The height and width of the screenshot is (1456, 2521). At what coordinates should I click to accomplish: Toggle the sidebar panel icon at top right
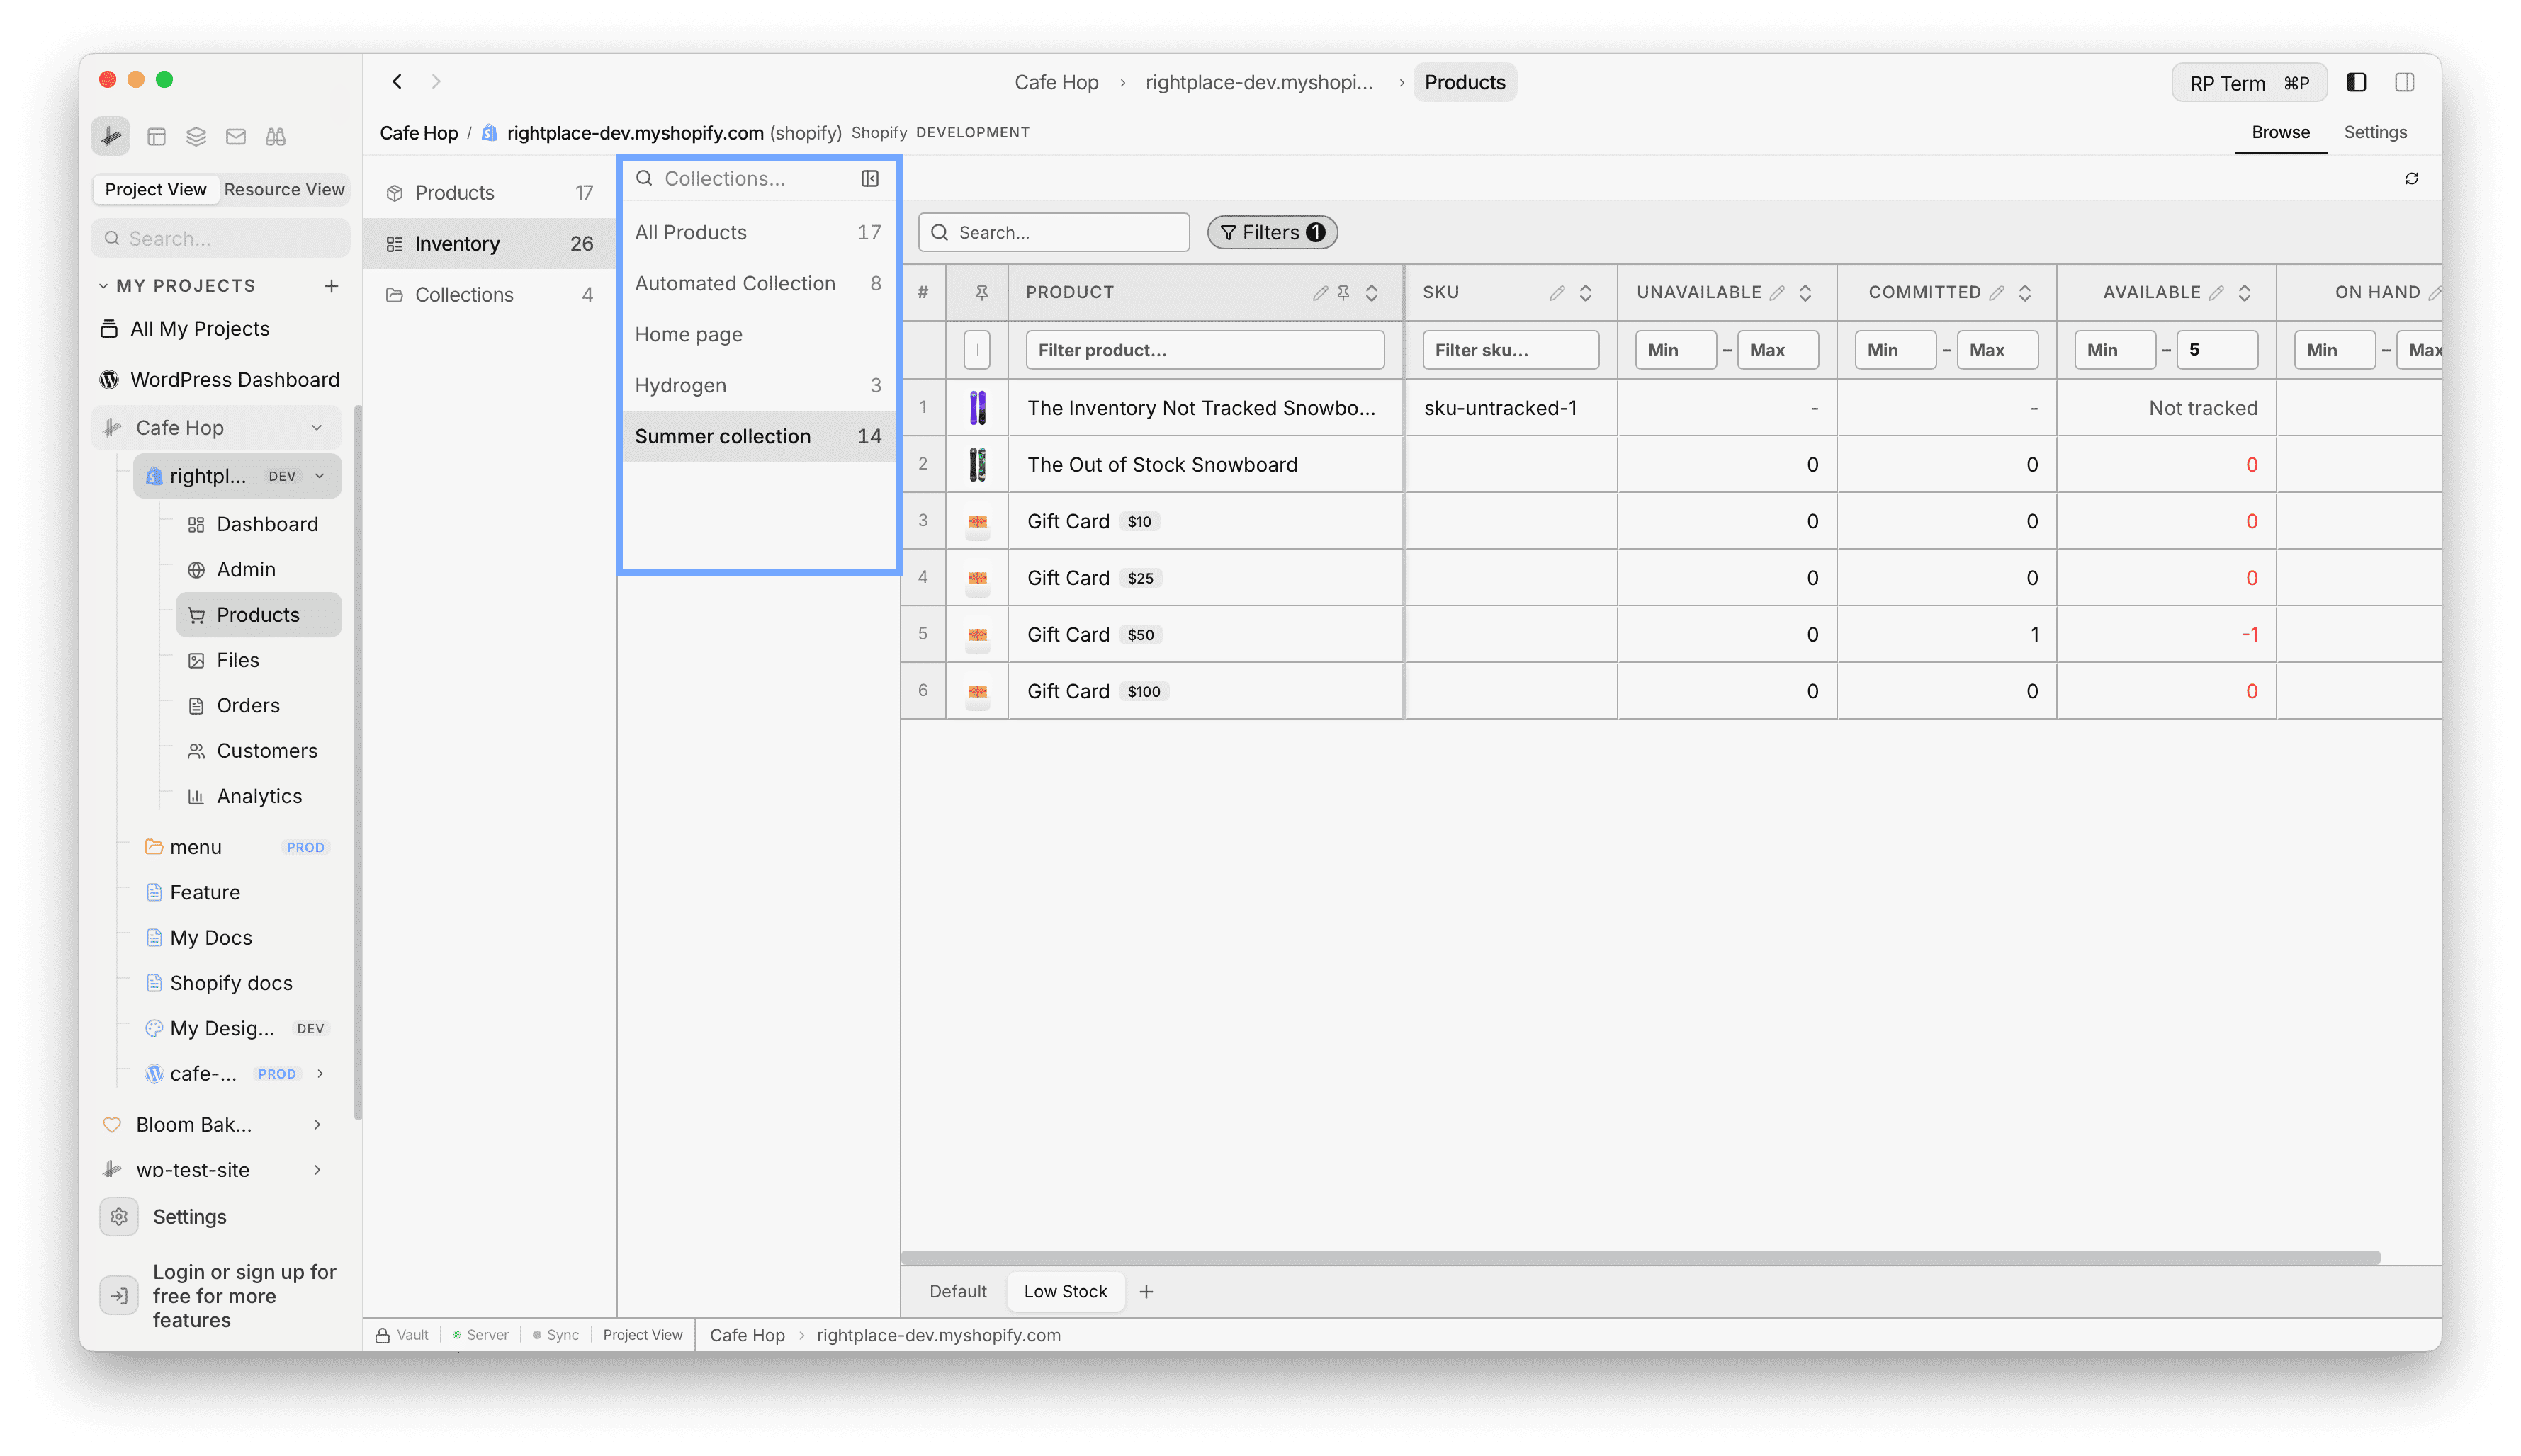pos(2405,82)
